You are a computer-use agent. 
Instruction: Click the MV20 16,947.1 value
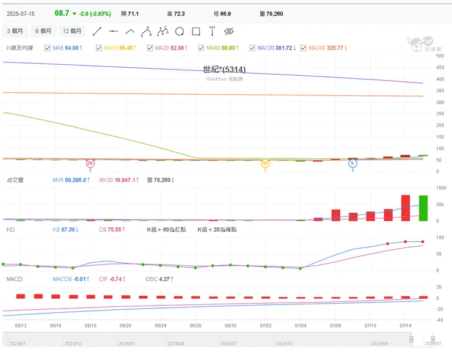[x=119, y=180]
